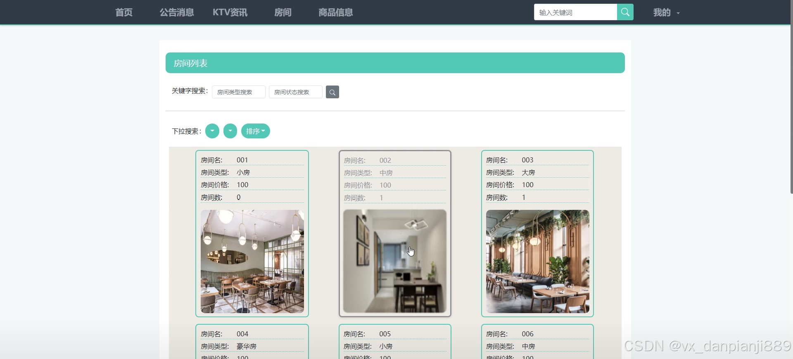Click 房间类型 小房 row in room 005 card
This screenshot has height=359, width=793.
(395, 346)
